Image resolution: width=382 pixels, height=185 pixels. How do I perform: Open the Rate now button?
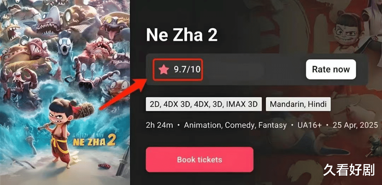(331, 69)
